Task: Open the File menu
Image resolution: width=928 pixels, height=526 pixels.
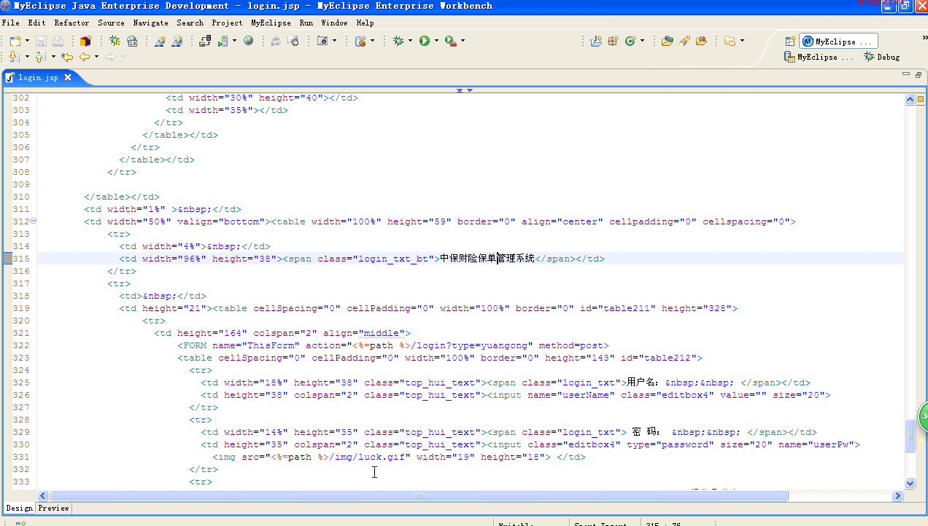Action: click(11, 23)
